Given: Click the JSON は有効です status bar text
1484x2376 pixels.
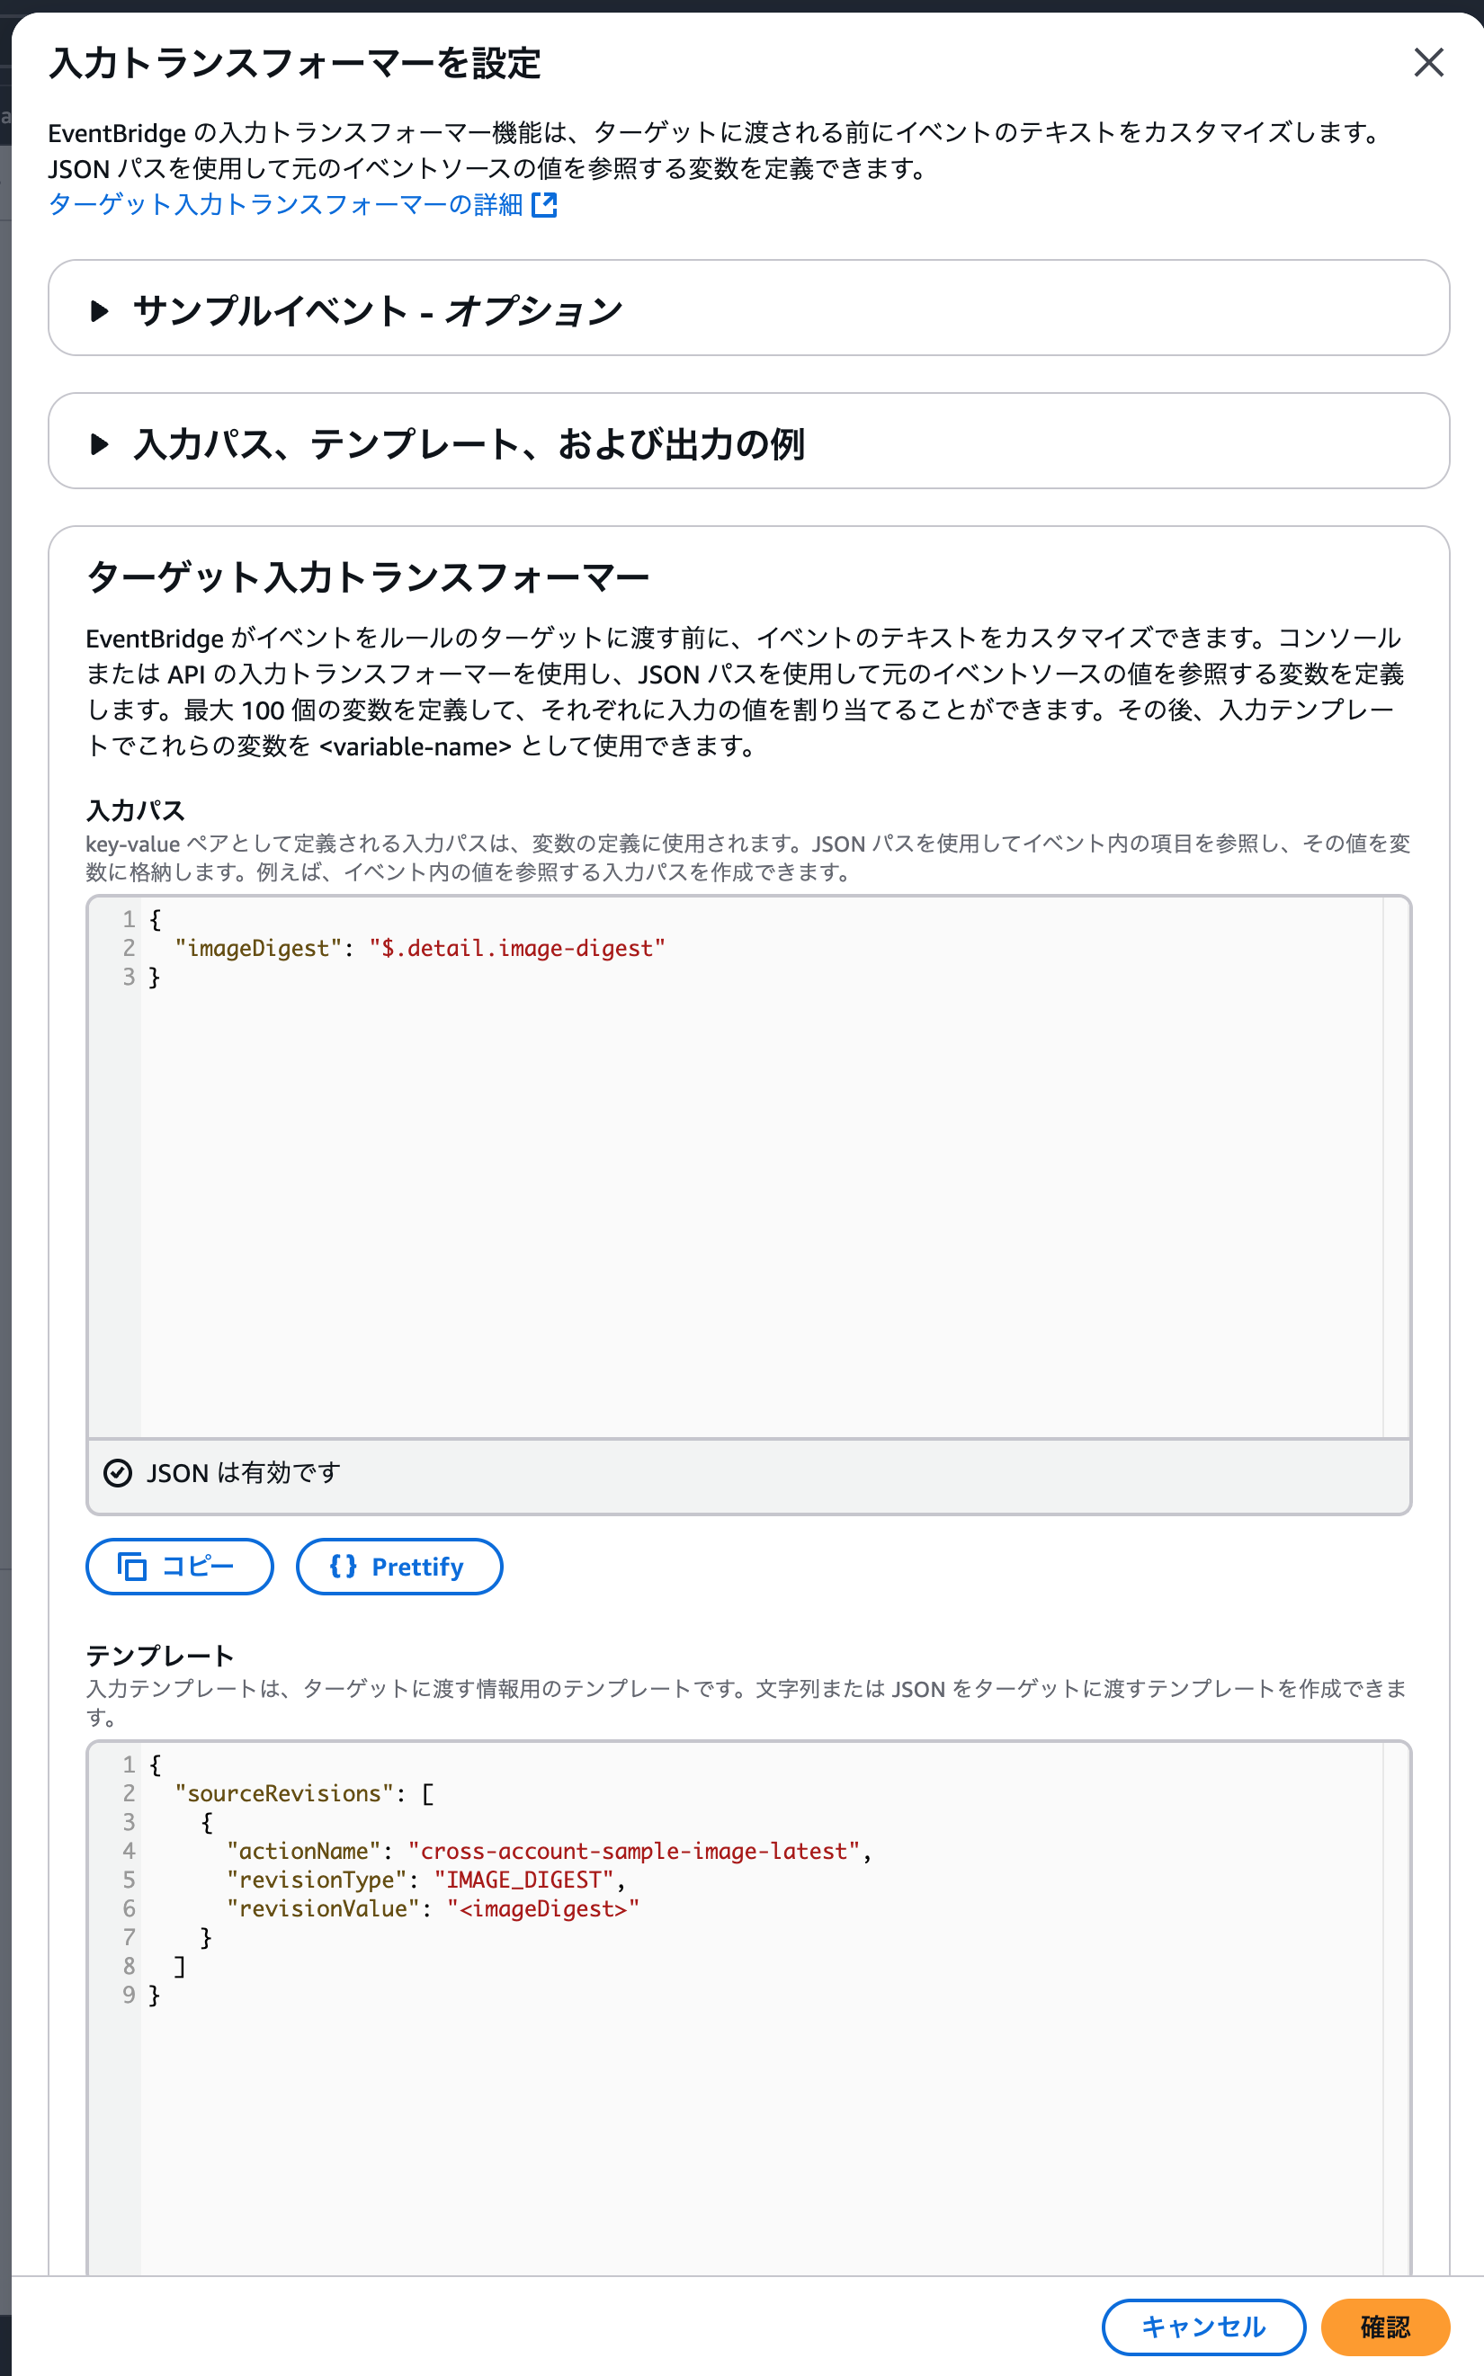Looking at the screenshot, I should point(244,1473).
